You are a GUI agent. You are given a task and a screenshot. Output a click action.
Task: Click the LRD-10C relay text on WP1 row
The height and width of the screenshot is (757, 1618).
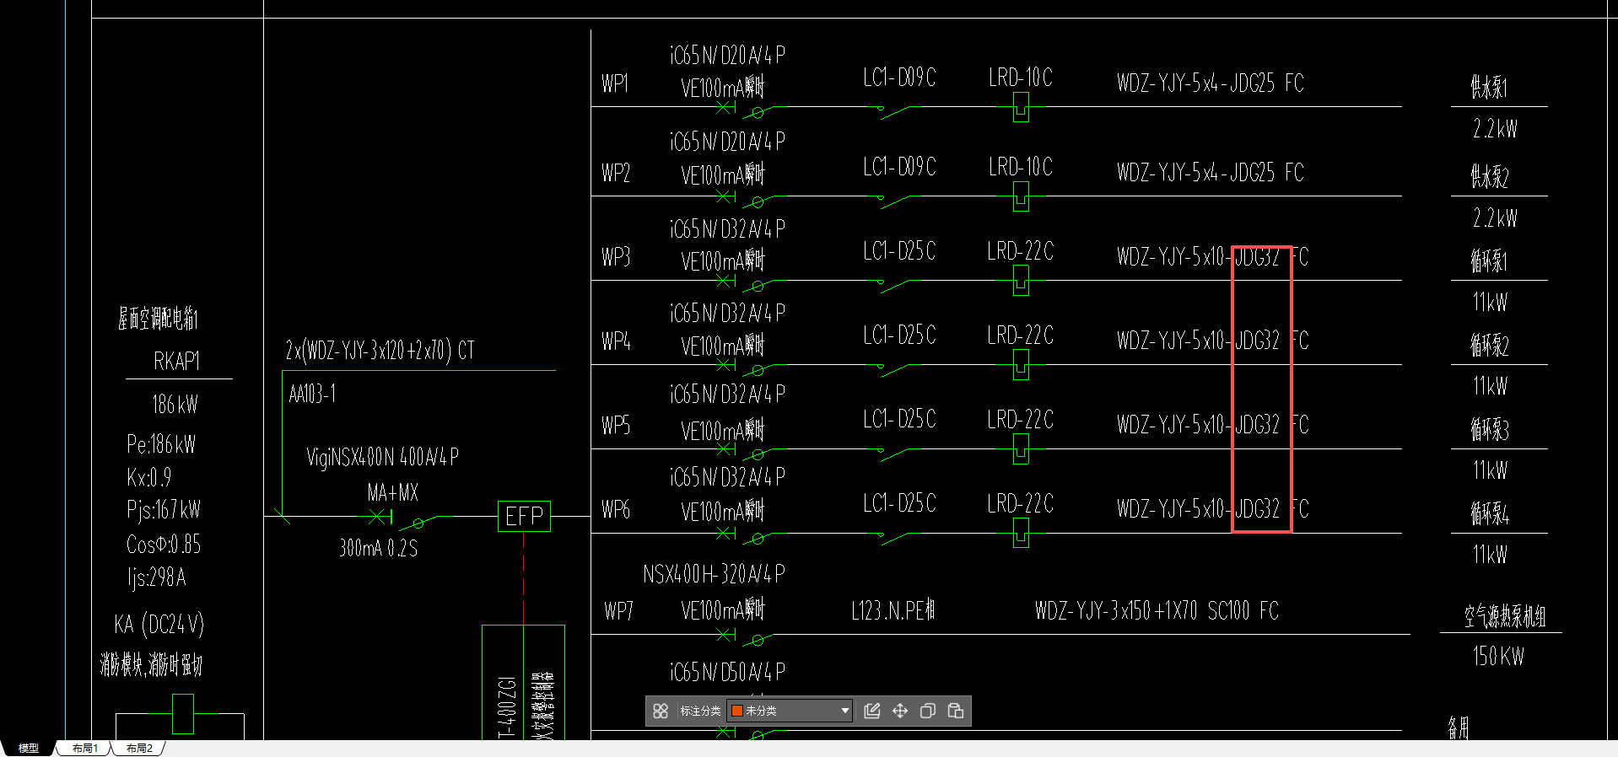point(1021,78)
